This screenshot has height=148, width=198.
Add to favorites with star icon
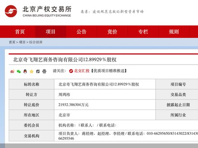[31, 72]
